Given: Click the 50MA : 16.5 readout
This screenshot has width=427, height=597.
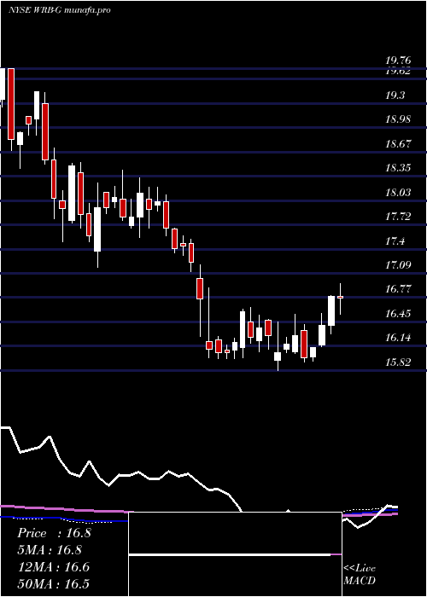Looking at the screenshot, I should point(53,583).
